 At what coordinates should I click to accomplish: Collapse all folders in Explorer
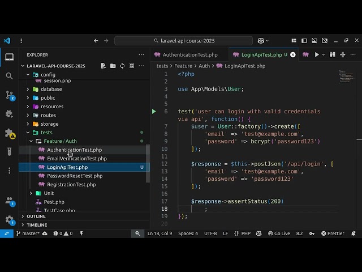pyautogui.click(x=132, y=66)
